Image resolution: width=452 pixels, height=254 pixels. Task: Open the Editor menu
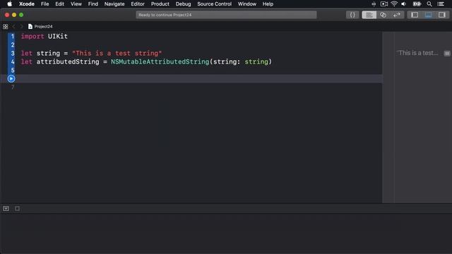pyautogui.click(x=138, y=4)
